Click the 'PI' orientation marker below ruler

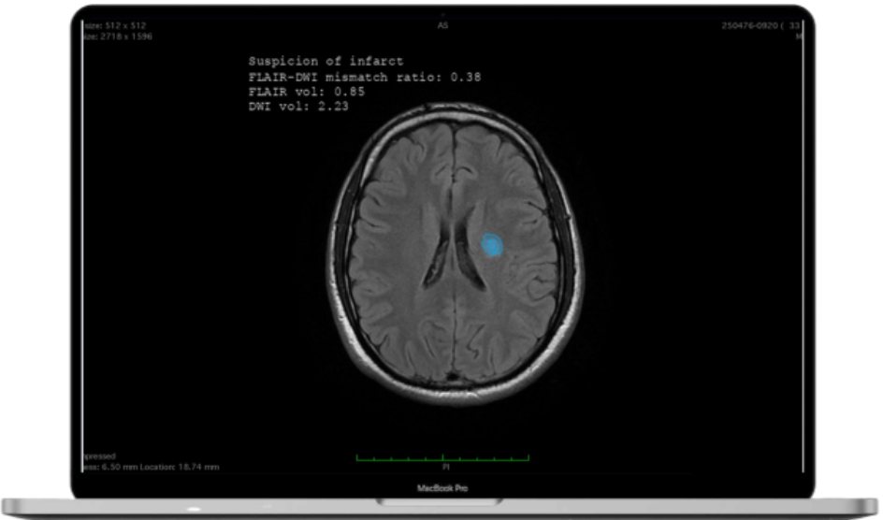(x=445, y=467)
